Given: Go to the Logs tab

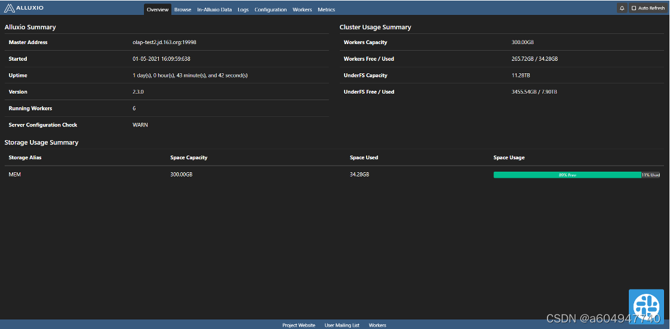Looking at the screenshot, I should (243, 10).
